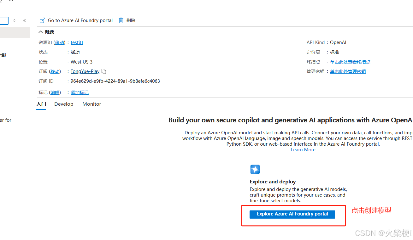Click the up/down sort arrows near search box
Viewport: 413px width, 240px height.
14,21
